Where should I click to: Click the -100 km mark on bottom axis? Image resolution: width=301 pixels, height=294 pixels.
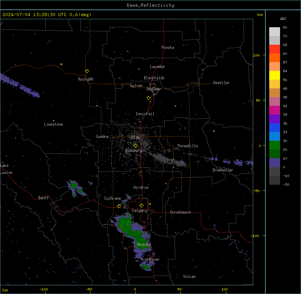pyautogui.click(x=44, y=289)
